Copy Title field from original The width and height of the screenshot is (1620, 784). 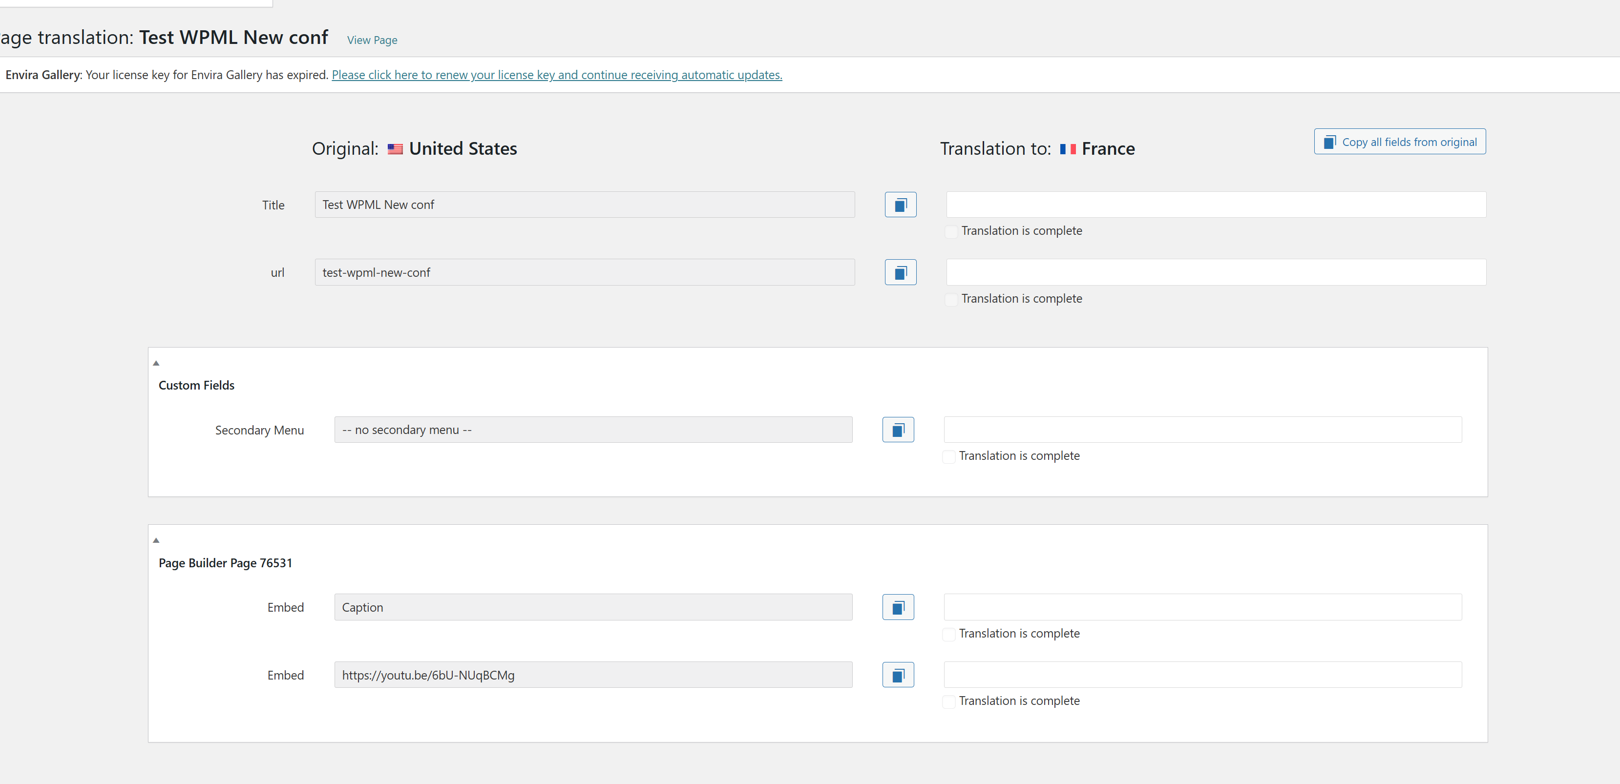pos(900,205)
